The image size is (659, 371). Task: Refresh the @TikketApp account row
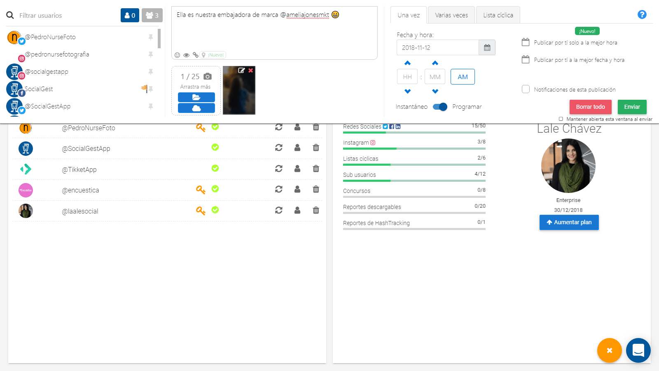[x=279, y=169]
